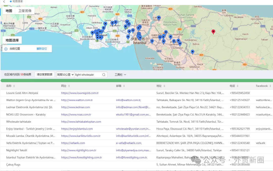Select the Wholesale tahtakale row name

[x=18, y=122]
